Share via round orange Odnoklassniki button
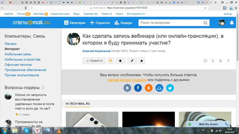Screen dimensions: 239x134 (x=148, y=88)
